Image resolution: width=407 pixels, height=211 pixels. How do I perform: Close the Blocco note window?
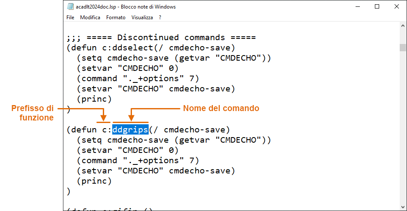pos(397,6)
